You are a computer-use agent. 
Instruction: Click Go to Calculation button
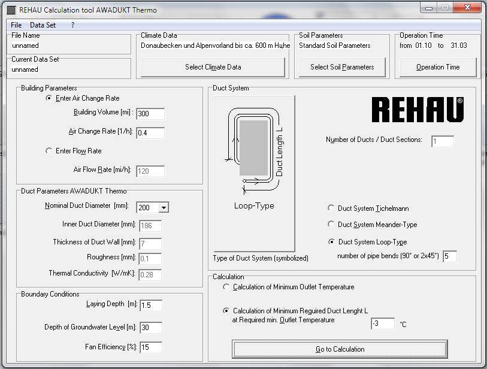point(340,349)
